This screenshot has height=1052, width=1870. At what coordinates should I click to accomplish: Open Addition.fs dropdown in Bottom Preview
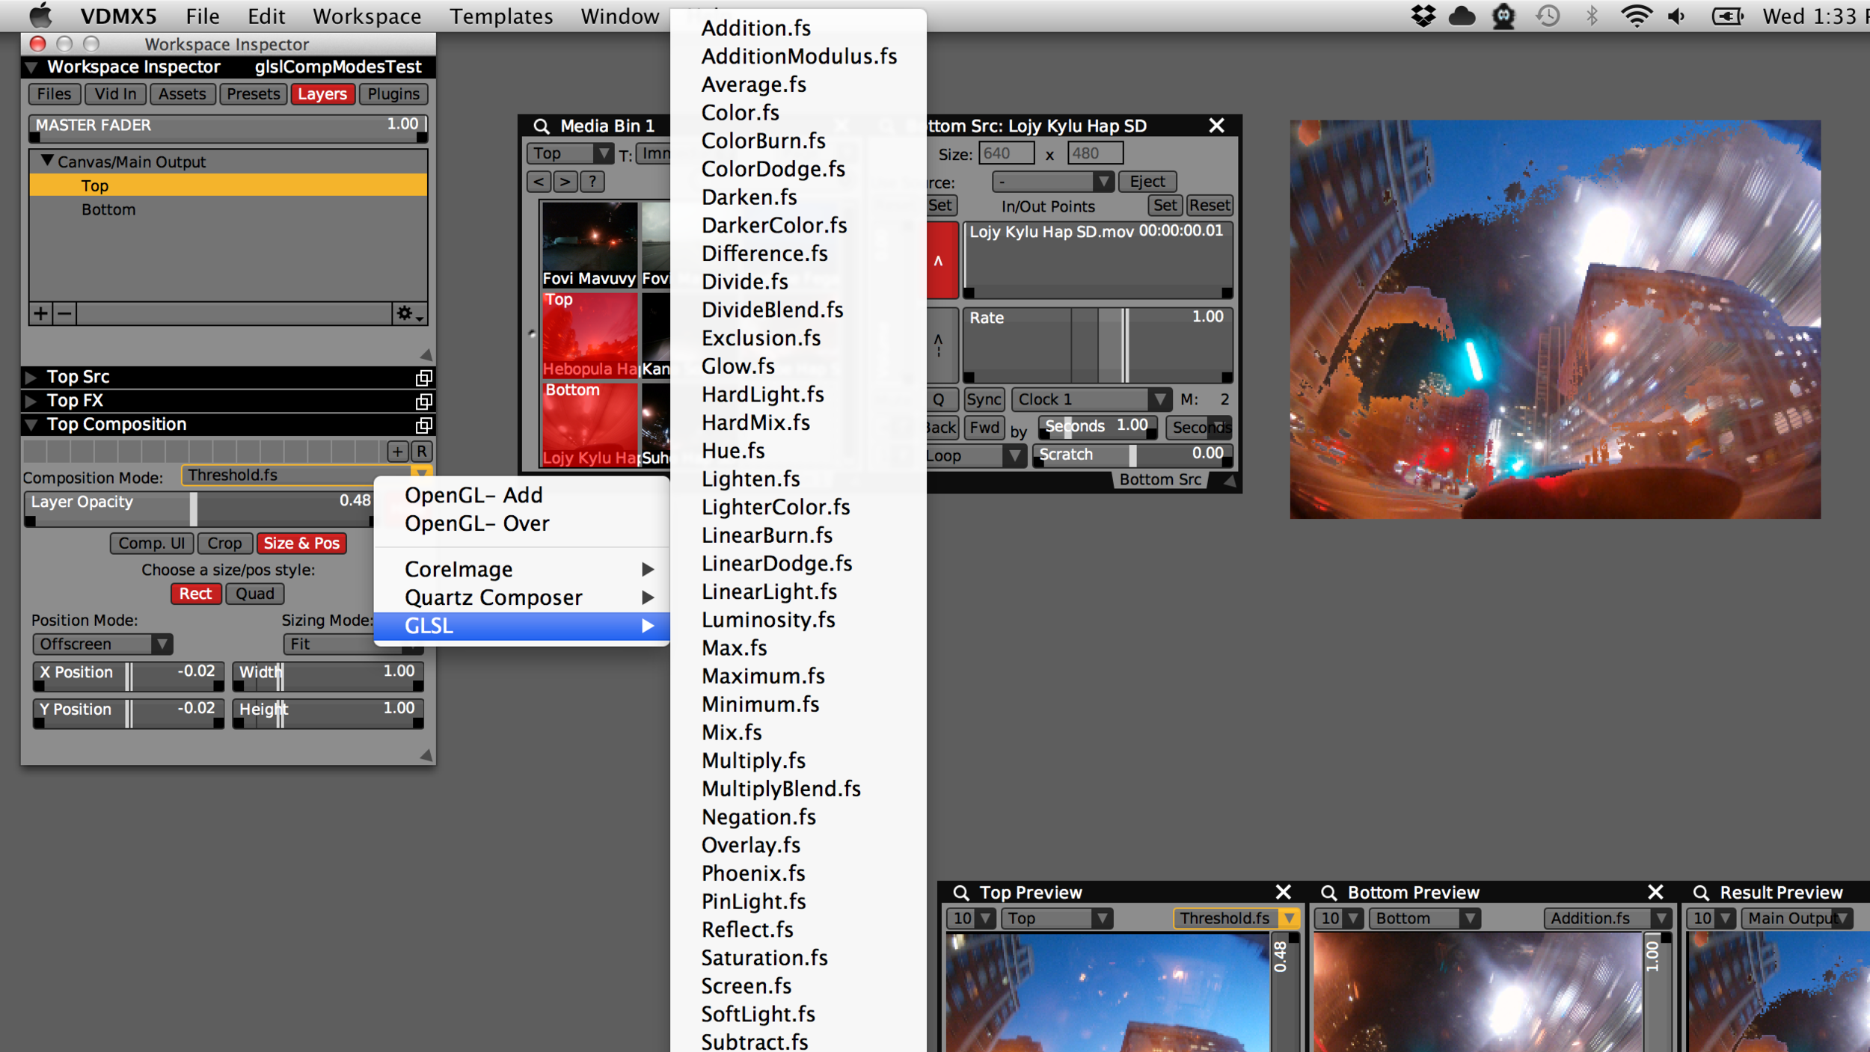[1607, 918]
